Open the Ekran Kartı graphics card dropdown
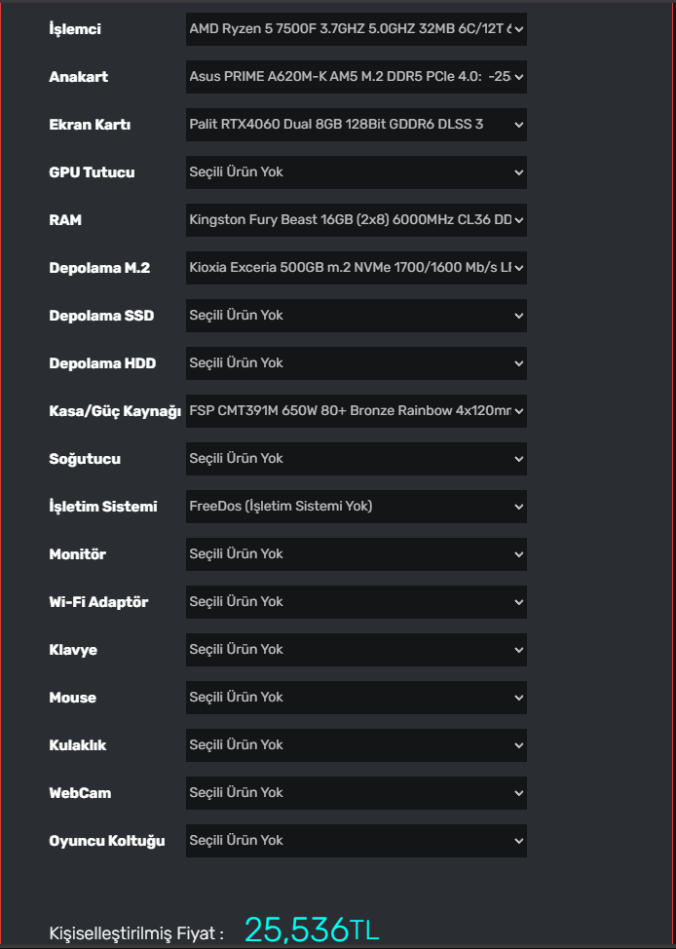Image resolution: width=676 pixels, height=949 pixels. point(356,125)
